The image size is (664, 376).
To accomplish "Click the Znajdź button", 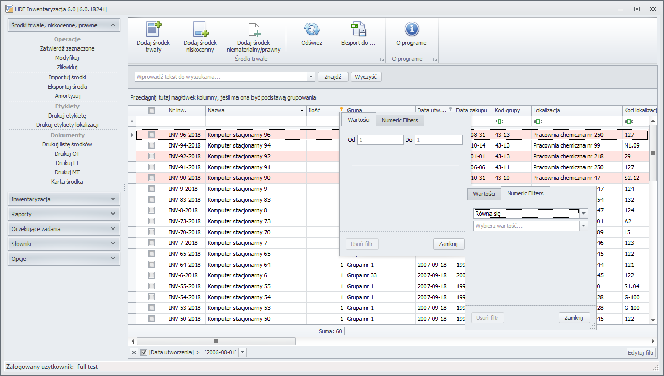I will tap(333, 77).
